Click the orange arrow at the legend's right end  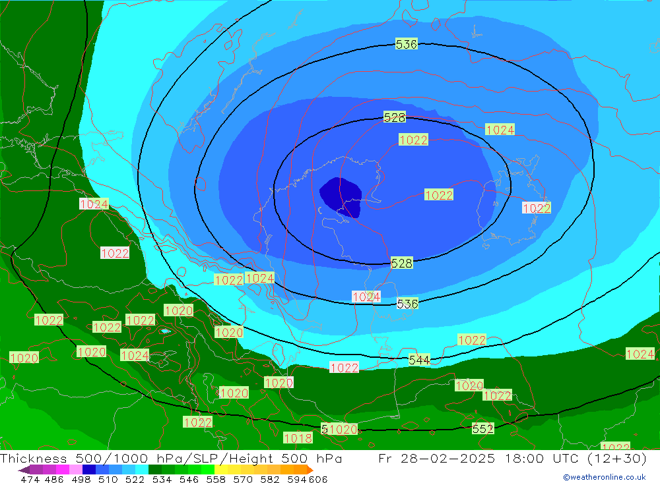[310, 470]
